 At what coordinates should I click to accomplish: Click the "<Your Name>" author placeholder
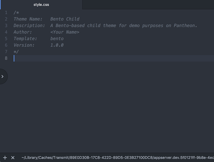(65, 32)
